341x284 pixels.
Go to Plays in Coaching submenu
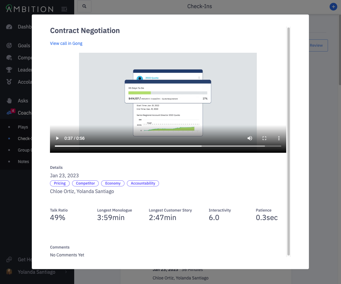(23, 127)
